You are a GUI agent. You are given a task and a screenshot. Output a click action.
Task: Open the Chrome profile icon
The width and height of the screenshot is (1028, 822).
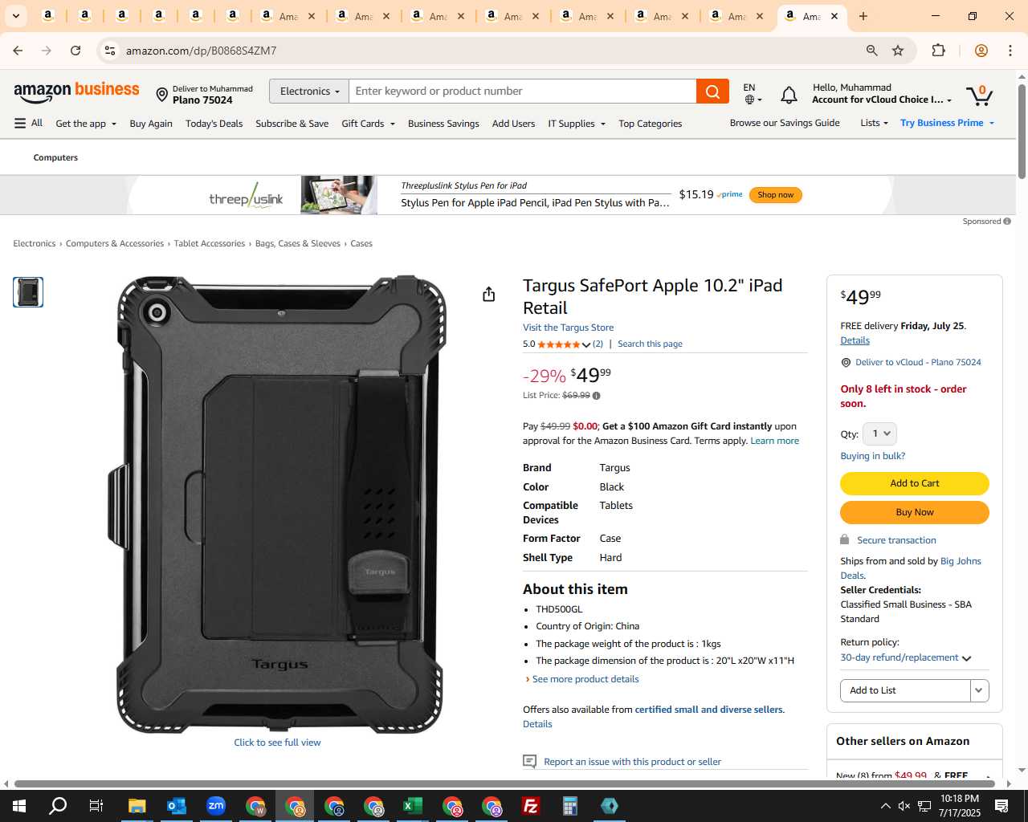coord(981,51)
